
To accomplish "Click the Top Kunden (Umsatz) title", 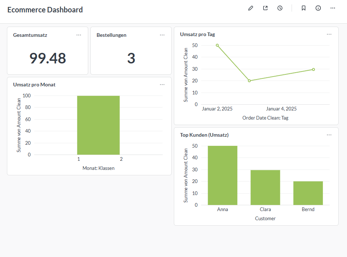I will (204, 135).
